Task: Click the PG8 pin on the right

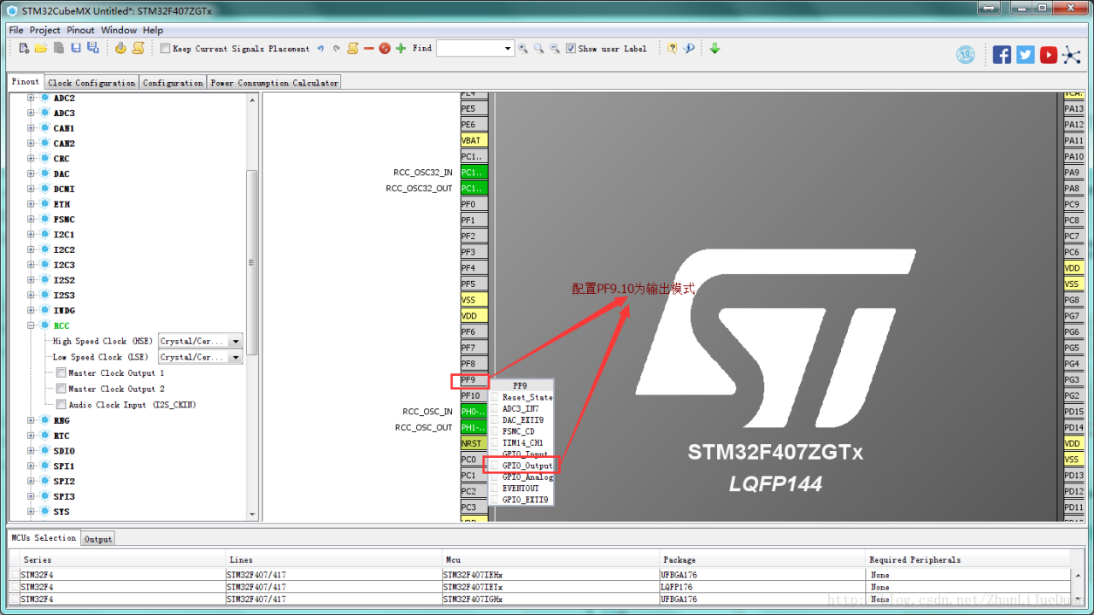Action: coord(1073,300)
